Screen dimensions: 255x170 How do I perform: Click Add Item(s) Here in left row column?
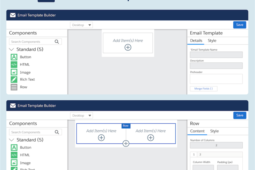click(101, 131)
